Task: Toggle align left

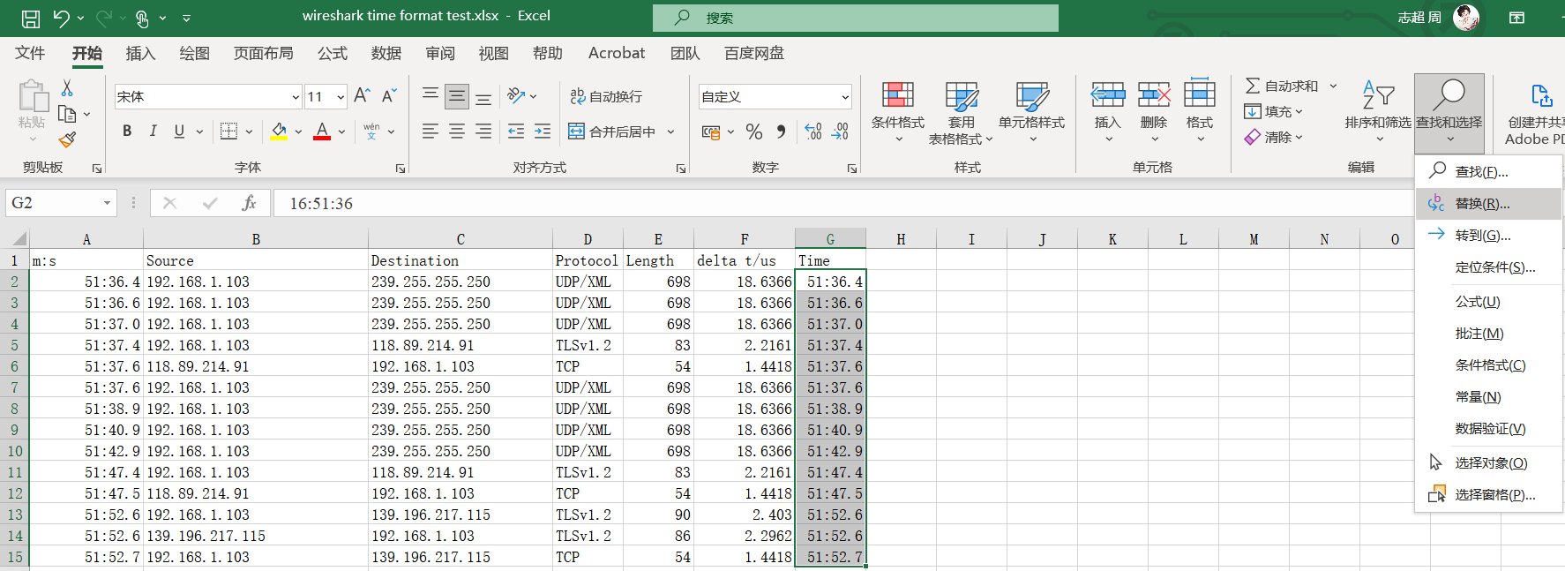Action: click(431, 131)
